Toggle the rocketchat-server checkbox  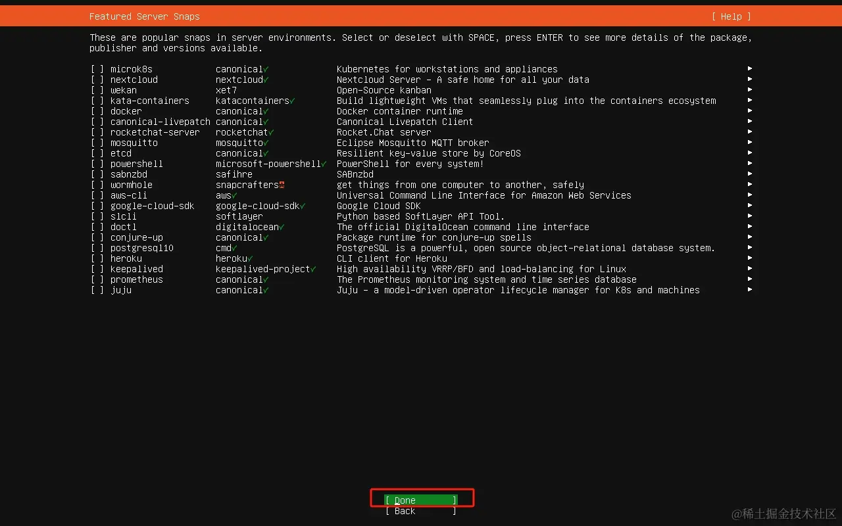pos(97,132)
